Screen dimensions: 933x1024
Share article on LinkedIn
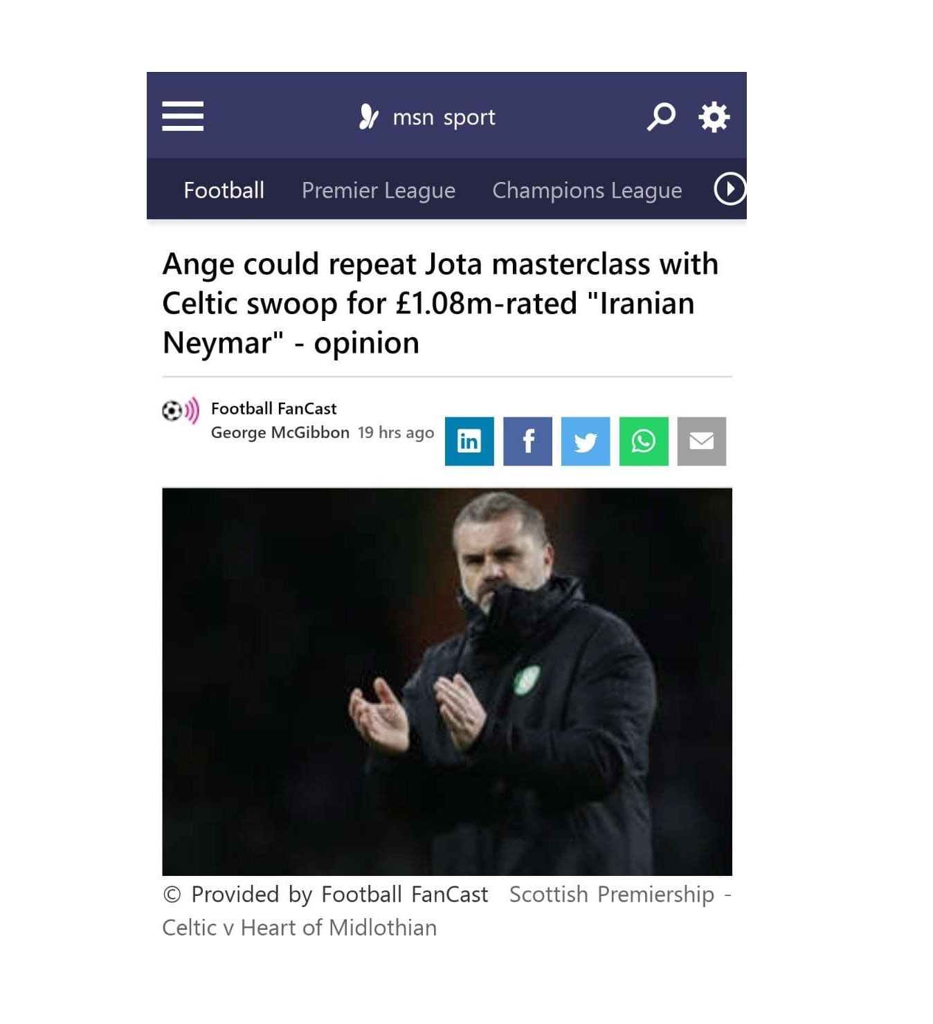pos(469,441)
